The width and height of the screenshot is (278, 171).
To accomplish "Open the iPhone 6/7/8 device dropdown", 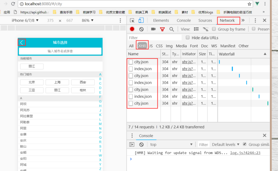I will (x=25, y=20).
